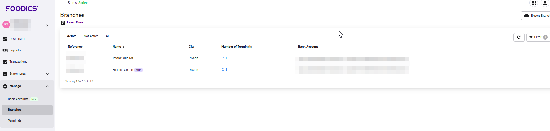This screenshot has height=131, width=550.
Task: Select the Active tab
Action: point(72,36)
